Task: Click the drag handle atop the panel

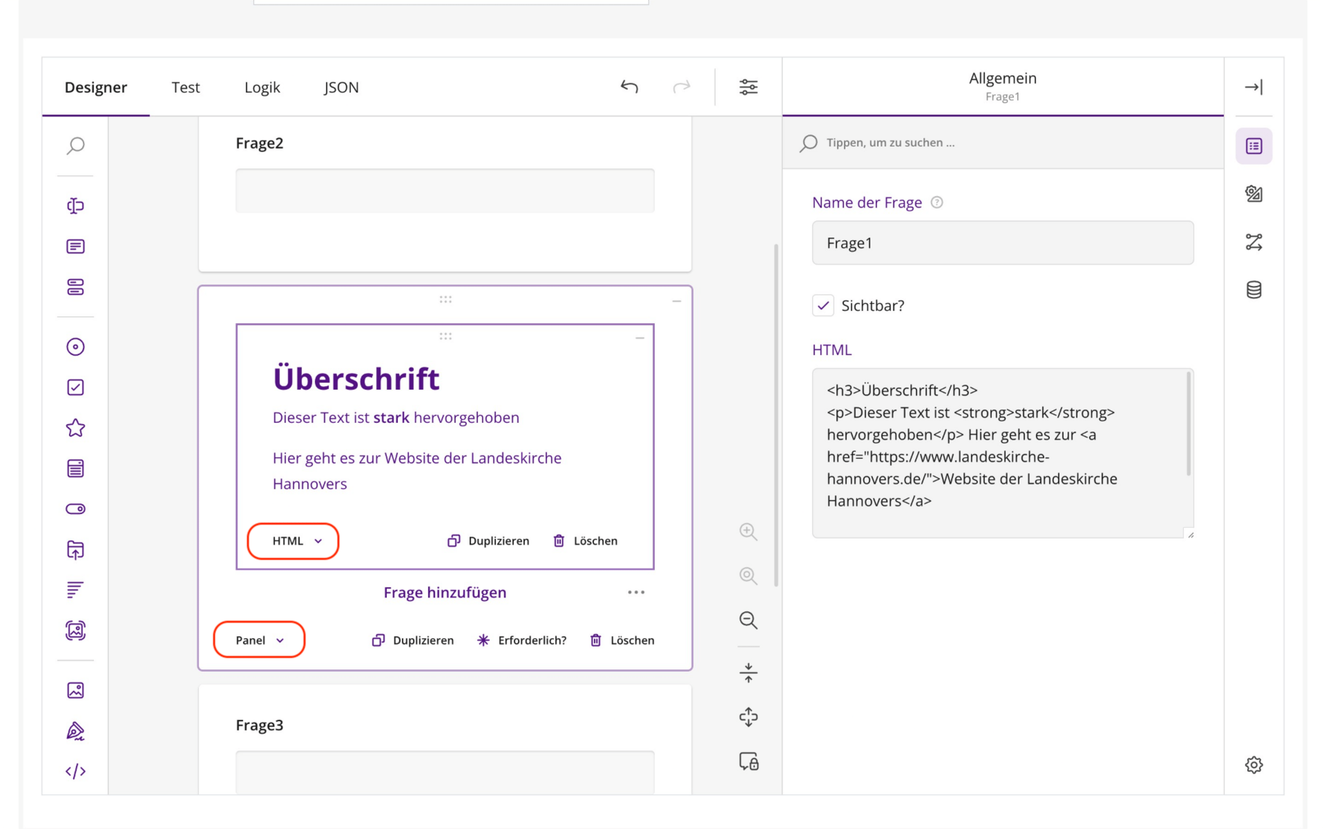Action: click(x=446, y=299)
